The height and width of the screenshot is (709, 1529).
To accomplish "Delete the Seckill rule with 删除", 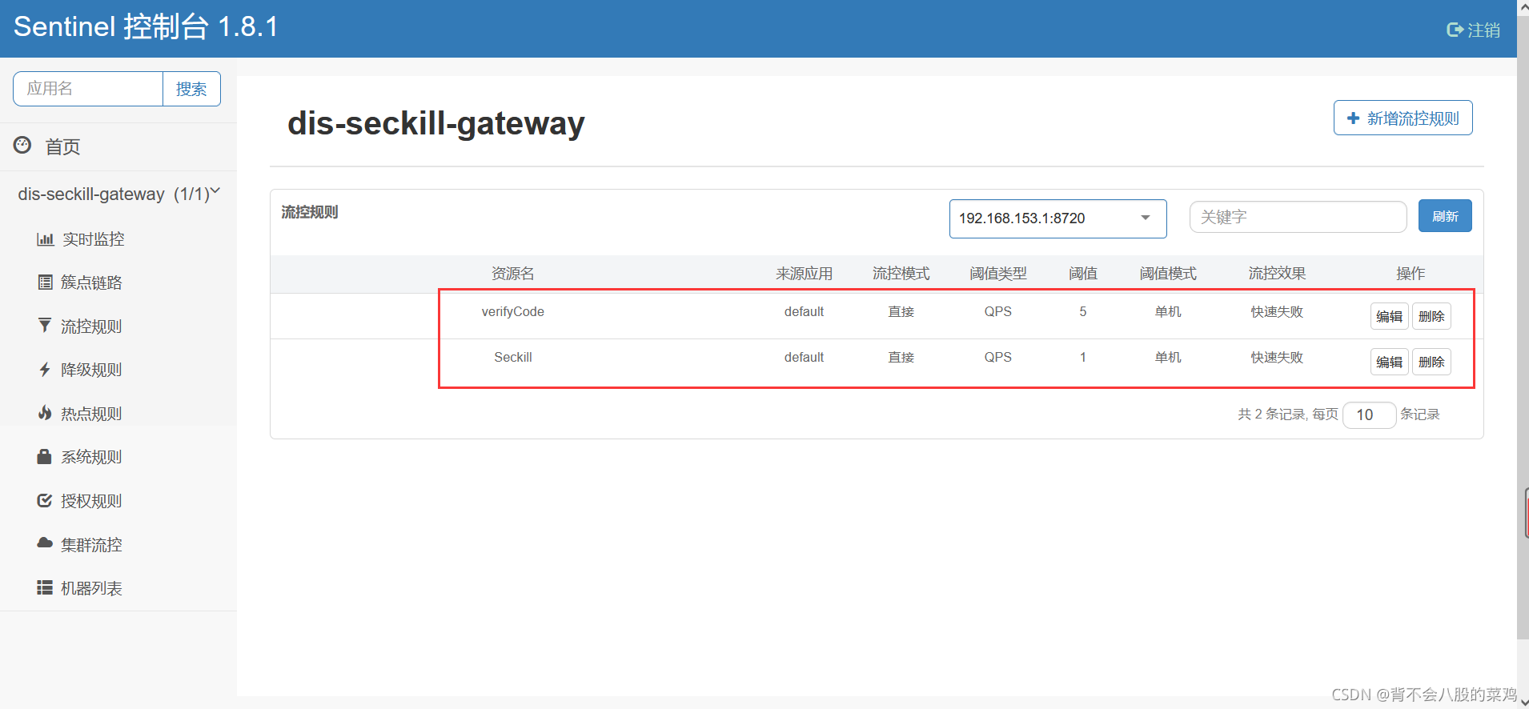I will pos(1431,362).
